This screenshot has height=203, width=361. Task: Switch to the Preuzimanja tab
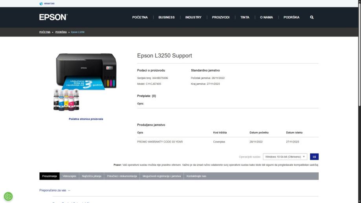(49, 176)
